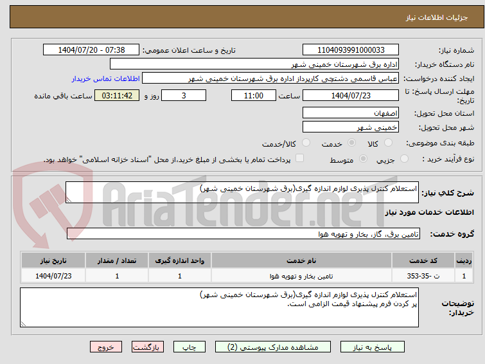Click the buyer organization name field
This screenshot has height=364, width=485.
point(254,64)
